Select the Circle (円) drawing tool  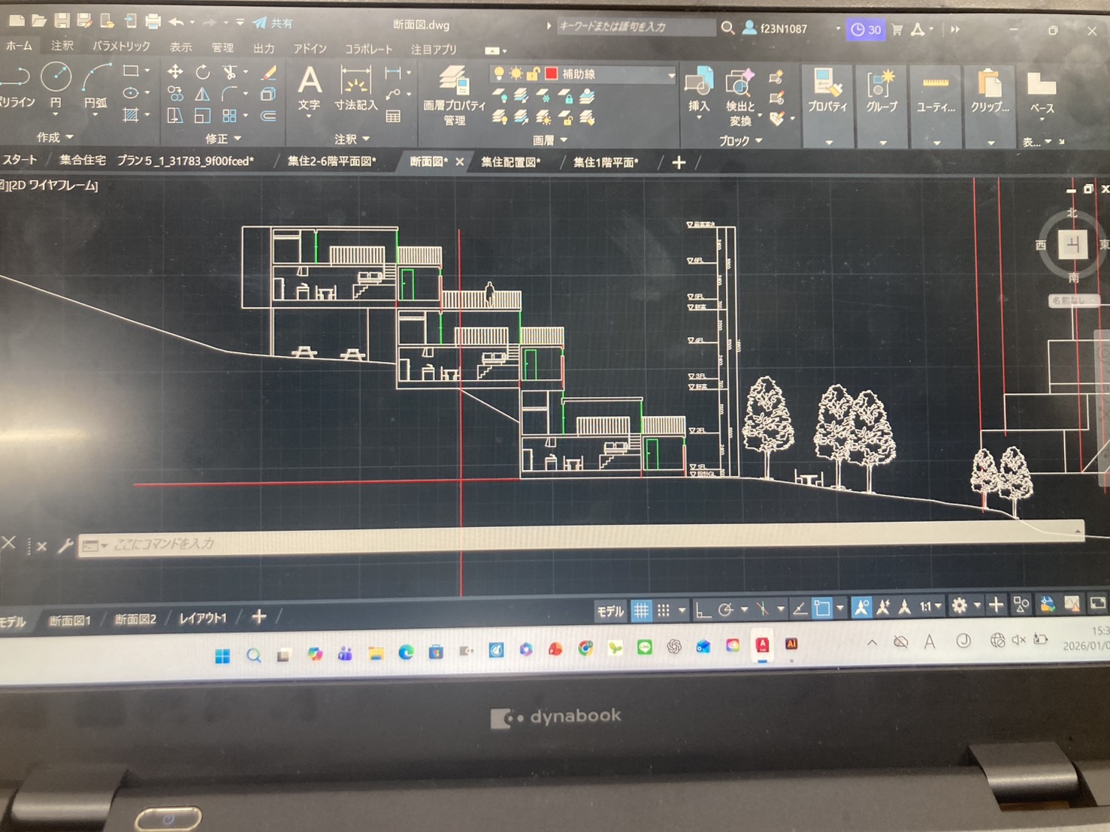point(56,78)
